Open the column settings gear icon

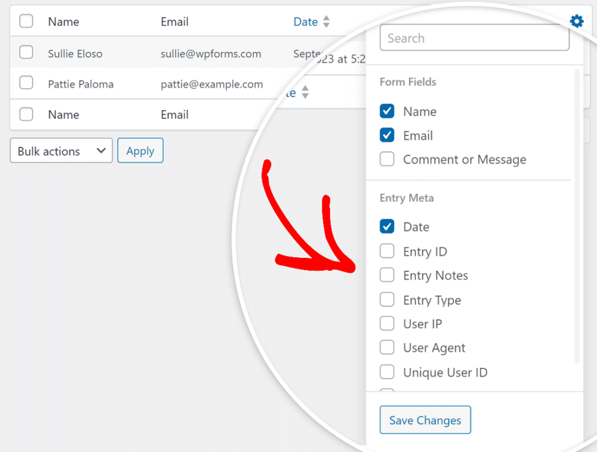click(577, 21)
